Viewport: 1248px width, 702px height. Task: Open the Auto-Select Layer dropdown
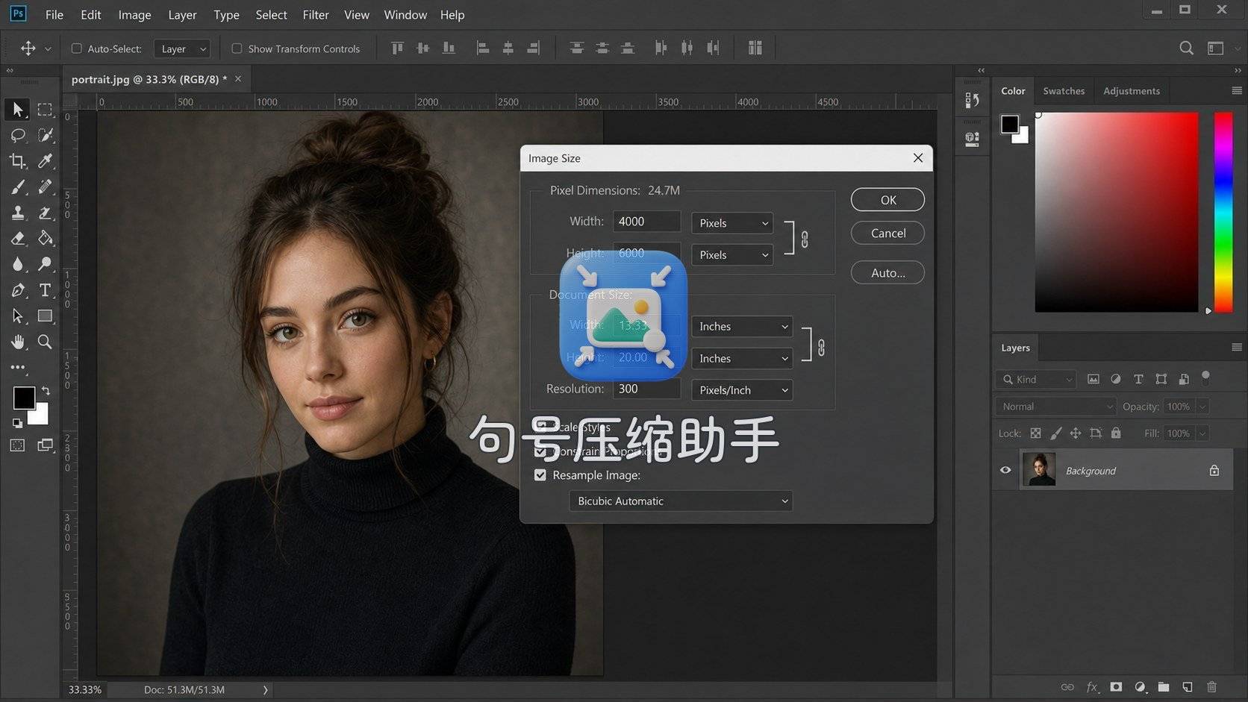(182, 48)
